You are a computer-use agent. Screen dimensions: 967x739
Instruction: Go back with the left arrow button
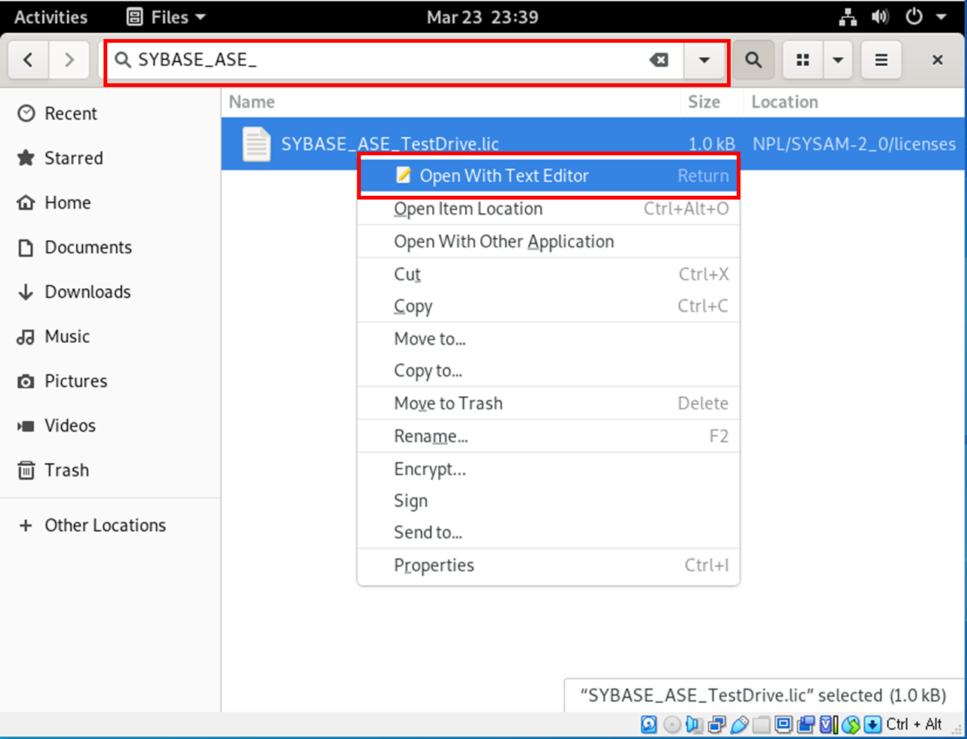[29, 60]
